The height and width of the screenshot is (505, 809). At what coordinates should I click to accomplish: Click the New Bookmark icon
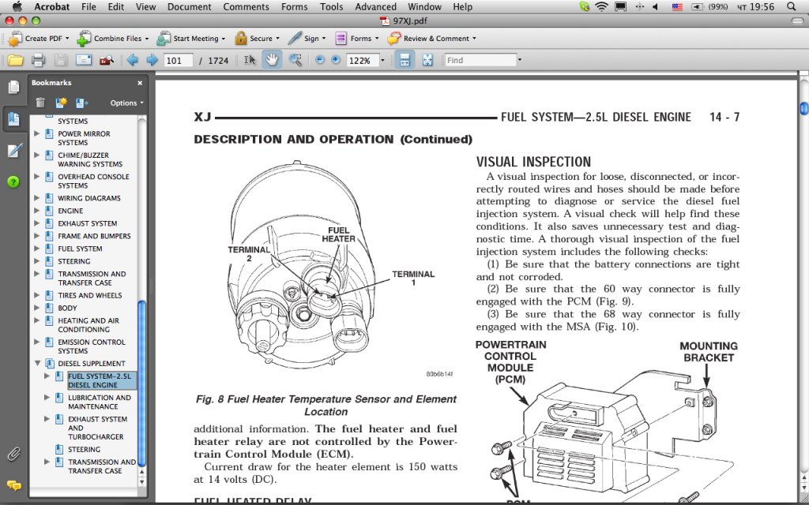[61, 103]
